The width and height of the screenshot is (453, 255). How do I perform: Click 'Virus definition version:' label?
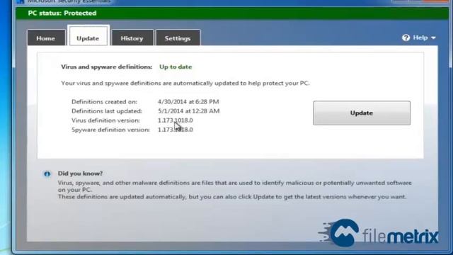point(105,120)
